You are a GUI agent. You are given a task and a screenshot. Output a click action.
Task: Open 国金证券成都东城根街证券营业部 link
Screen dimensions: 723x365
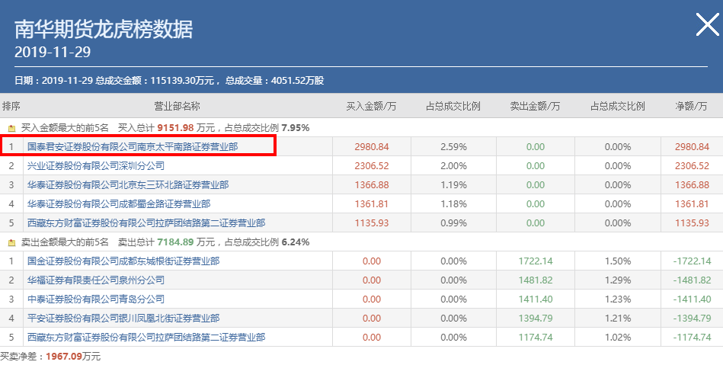(123, 261)
